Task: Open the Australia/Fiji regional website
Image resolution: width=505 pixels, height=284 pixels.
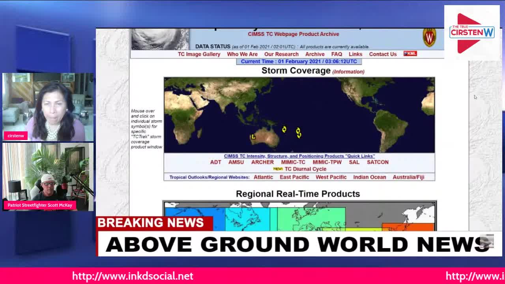Action: 408,177
